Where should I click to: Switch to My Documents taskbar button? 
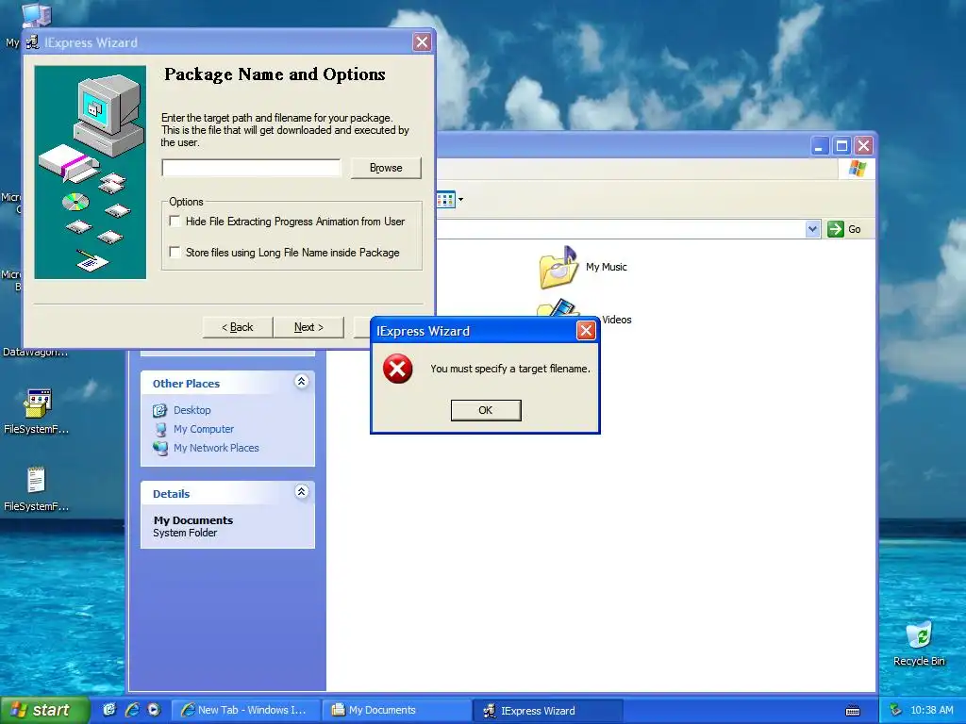click(396, 711)
